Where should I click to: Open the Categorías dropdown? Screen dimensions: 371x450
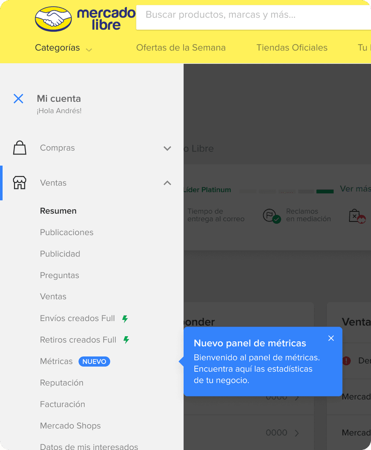(63, 47)
